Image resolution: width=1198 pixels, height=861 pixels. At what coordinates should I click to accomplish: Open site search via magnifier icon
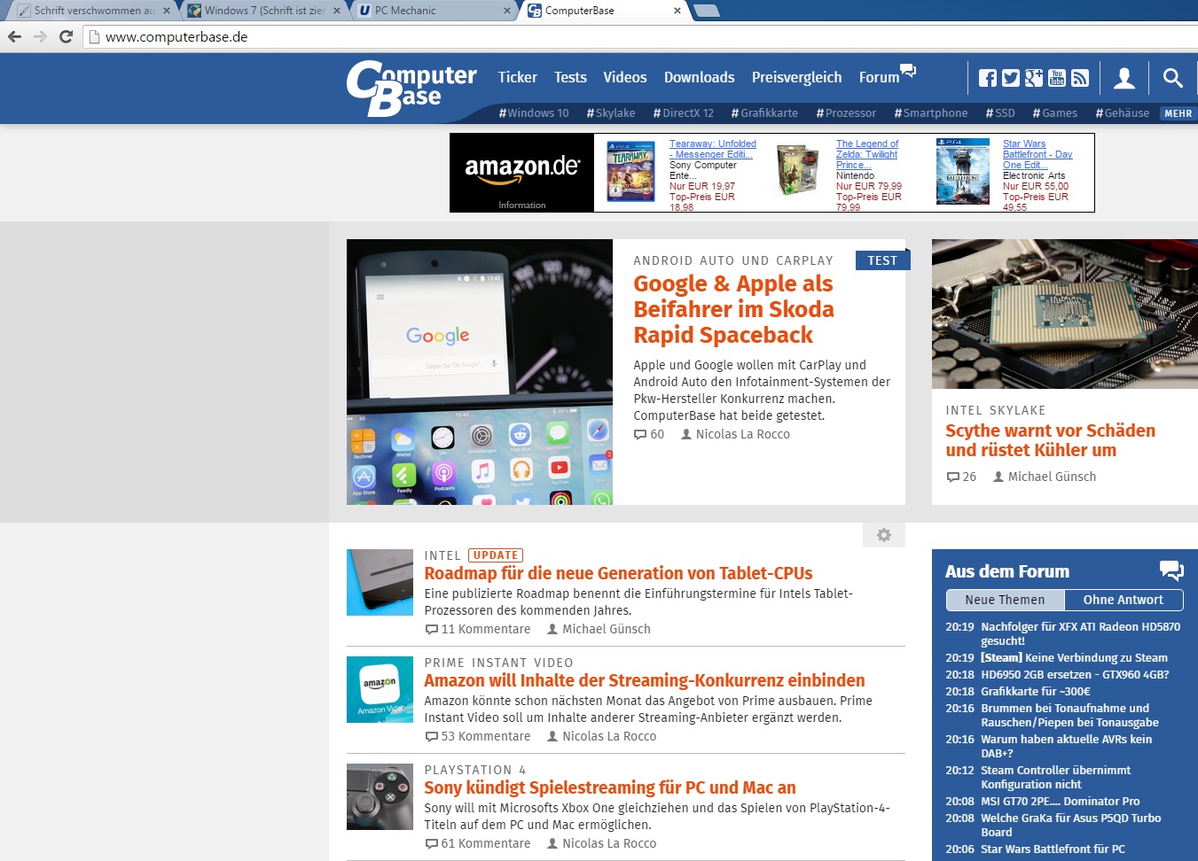tap(1172, 78)
